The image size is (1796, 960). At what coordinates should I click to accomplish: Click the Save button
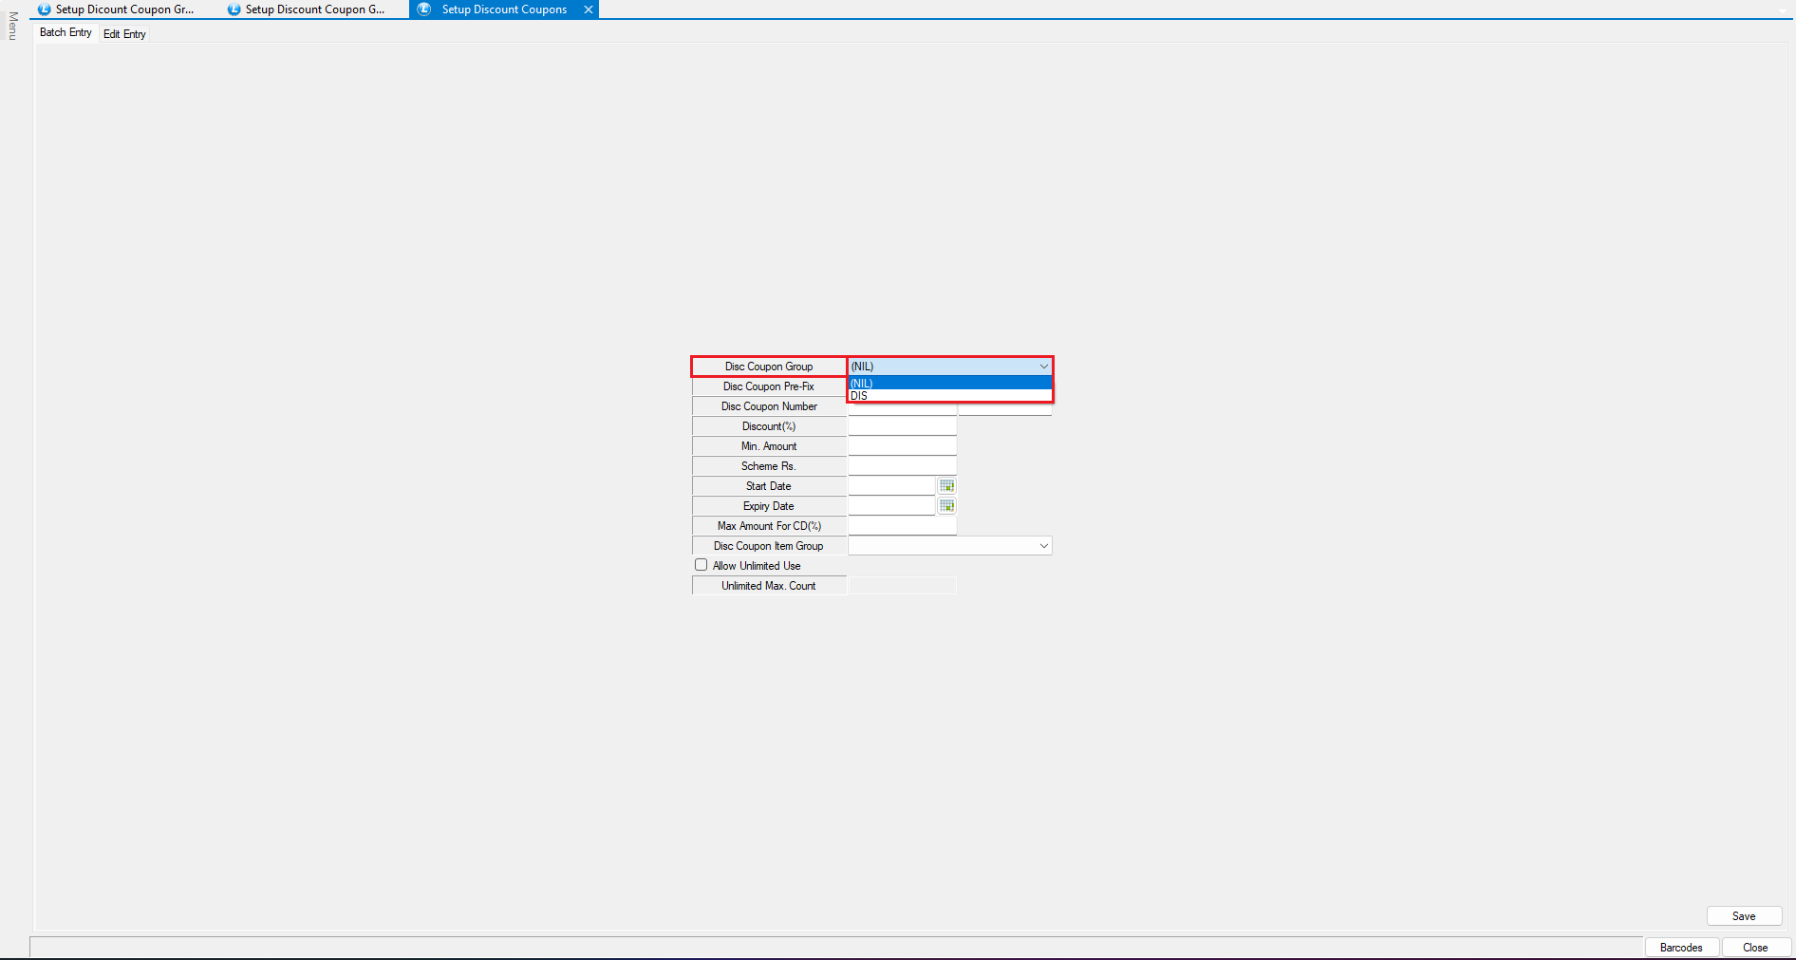(1744, 916)
